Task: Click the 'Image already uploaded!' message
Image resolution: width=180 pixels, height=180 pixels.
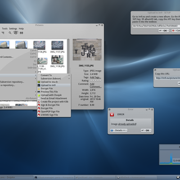Action: point(124,124)
